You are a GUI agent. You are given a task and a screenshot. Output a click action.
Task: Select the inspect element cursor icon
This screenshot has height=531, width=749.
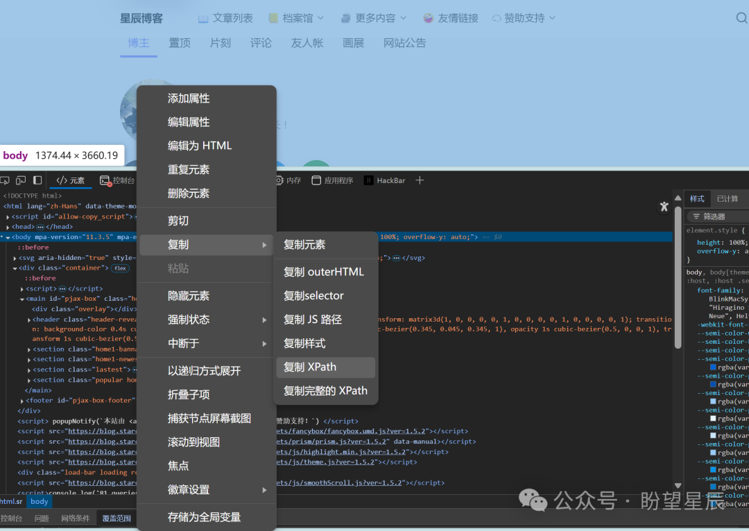click(x=6, y=180)
